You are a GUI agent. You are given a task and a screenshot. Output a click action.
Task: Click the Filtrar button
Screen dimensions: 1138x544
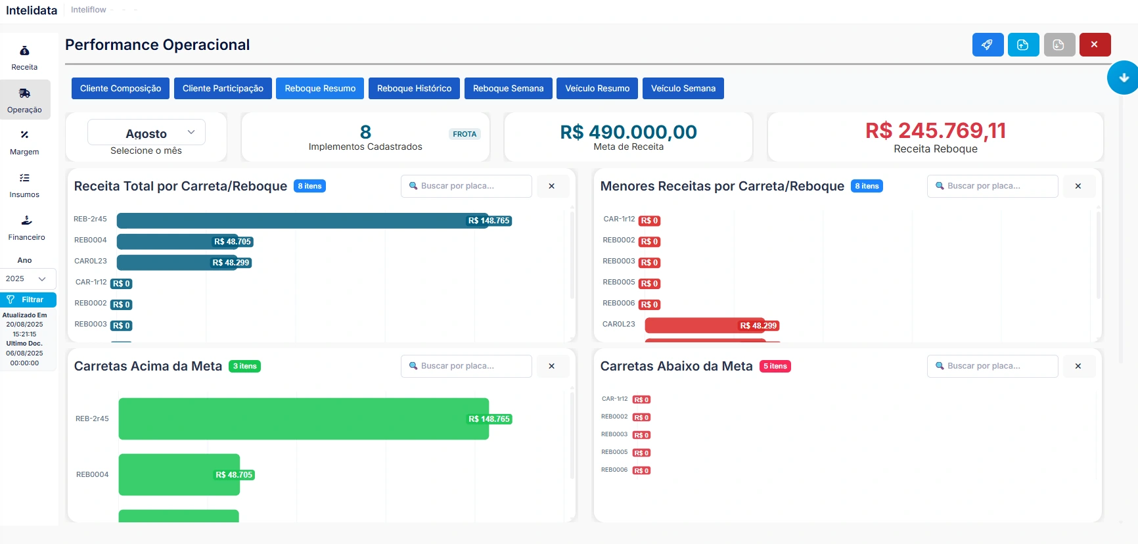point(28,300)
